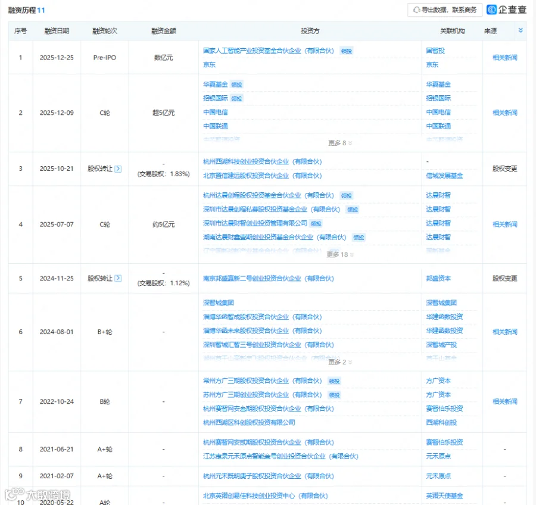This screenshot has width=536, height=505.
Task: Open 邦盛资本 institution link
Action: coord(438,278)
